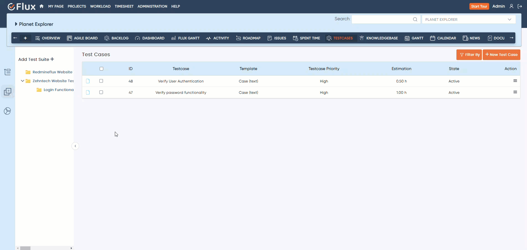Click the New Test Case button
Screen dimensions: 527x250
tap(501, 55)
